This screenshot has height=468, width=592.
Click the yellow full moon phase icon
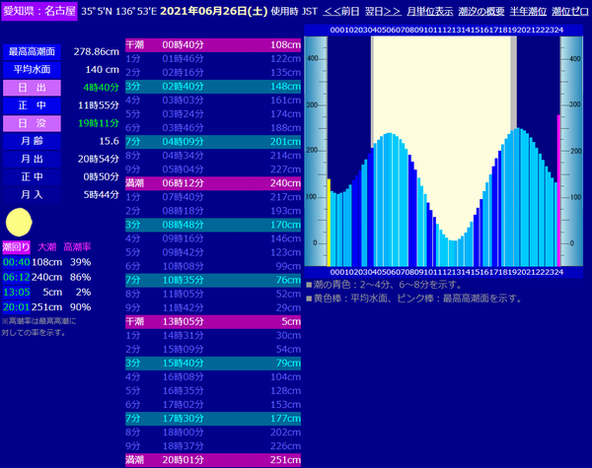point(17,221)
